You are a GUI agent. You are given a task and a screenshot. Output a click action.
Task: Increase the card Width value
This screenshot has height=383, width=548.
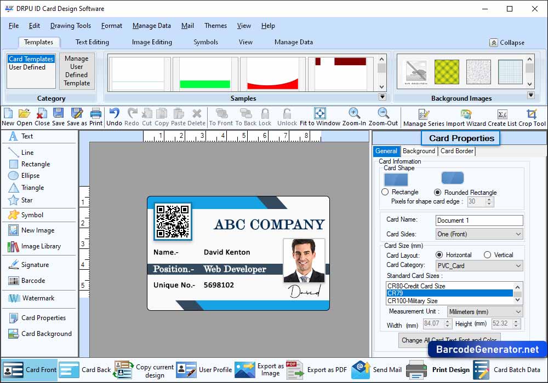point(448,321)
